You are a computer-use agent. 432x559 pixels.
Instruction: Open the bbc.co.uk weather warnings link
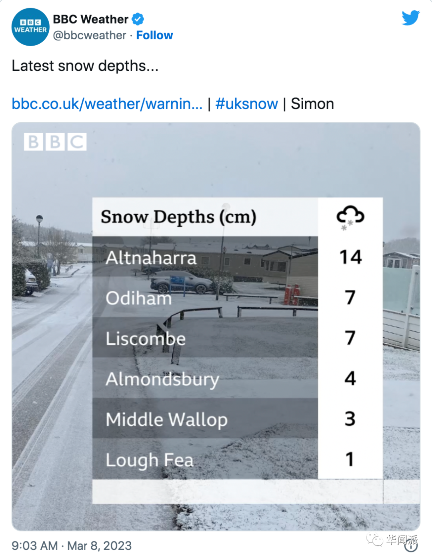click(107, 104)
